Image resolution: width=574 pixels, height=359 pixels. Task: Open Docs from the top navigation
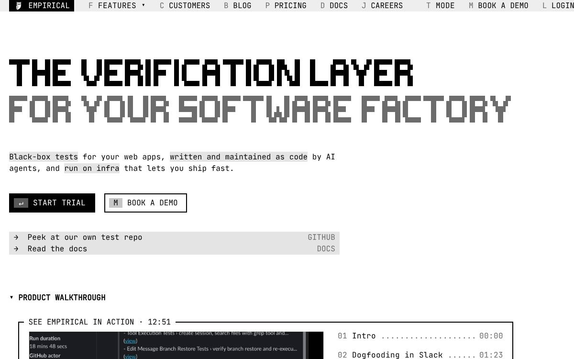[334, 6]
